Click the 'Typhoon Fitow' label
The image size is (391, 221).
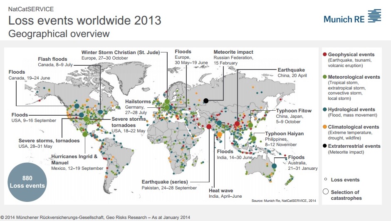click(x=294, y=111)
